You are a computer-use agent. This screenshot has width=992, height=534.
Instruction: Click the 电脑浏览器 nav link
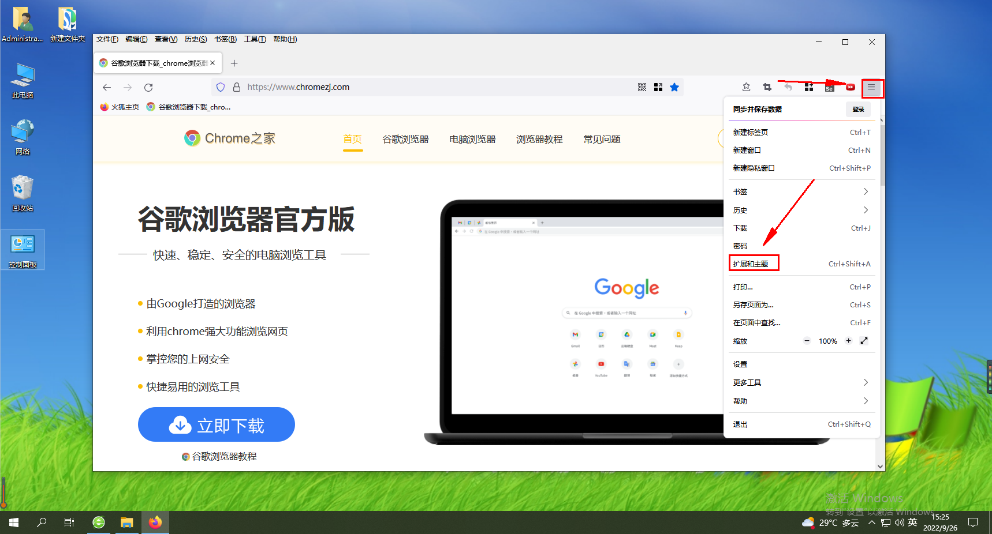coord(472,139)
